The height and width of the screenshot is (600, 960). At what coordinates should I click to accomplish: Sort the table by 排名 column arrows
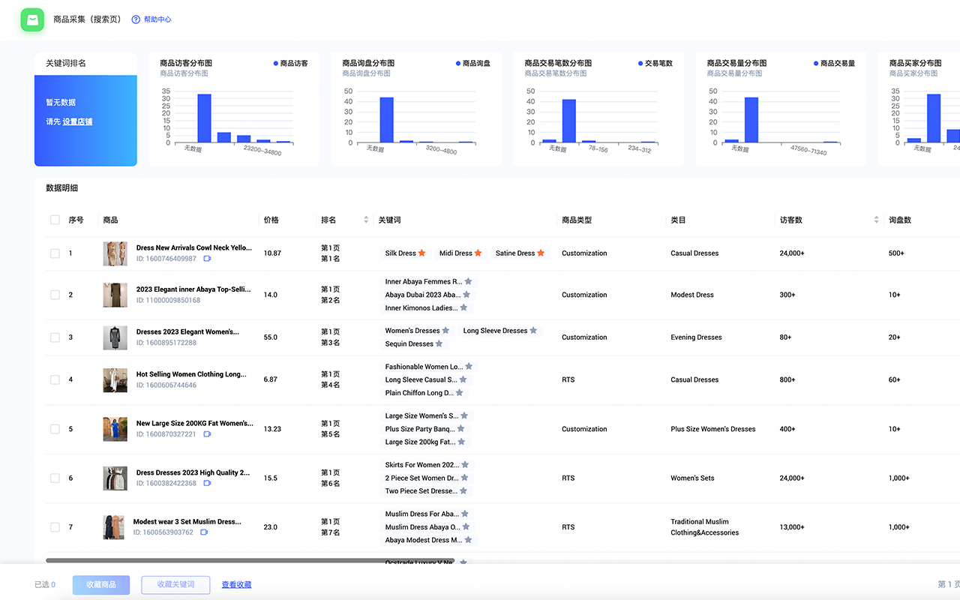click(366, 220)
